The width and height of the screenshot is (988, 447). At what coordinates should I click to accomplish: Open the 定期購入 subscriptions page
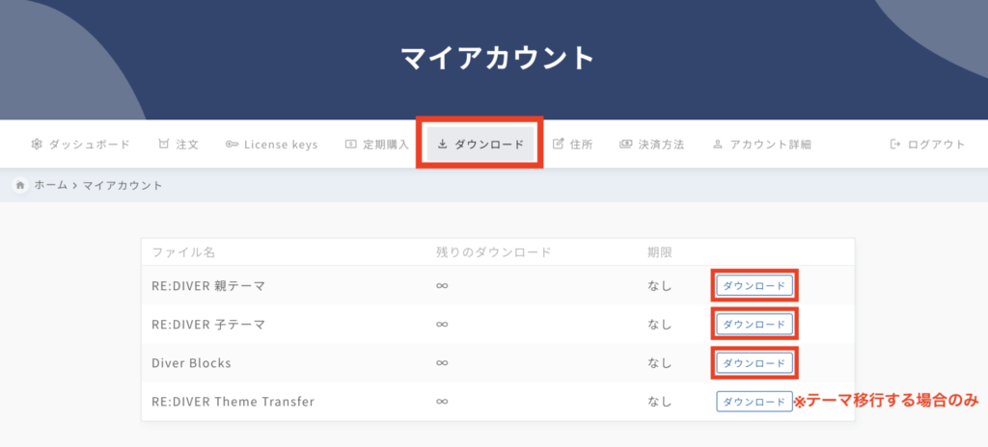pos(377,145)
